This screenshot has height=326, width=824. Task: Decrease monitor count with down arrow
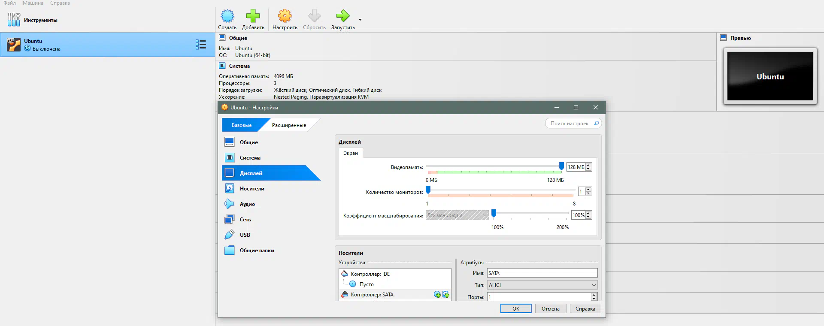coord(588,193)
